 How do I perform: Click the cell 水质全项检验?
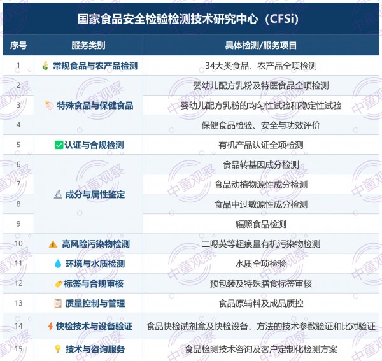[261, 264]
